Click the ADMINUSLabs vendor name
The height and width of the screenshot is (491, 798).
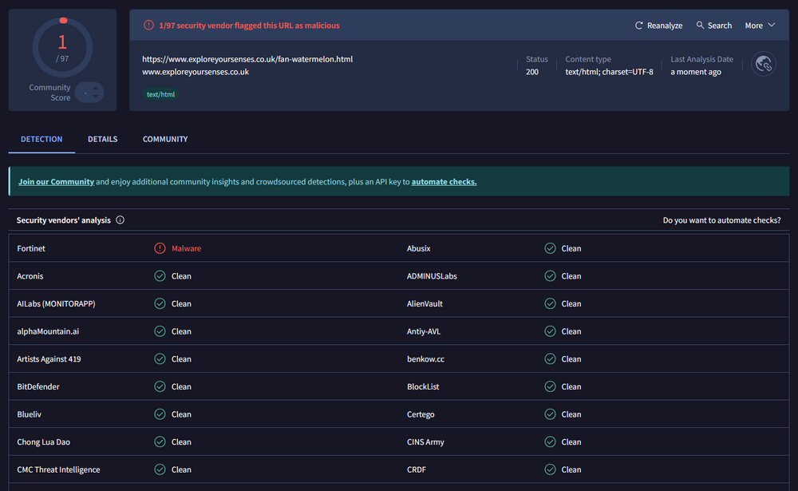[x=432, y=276]
